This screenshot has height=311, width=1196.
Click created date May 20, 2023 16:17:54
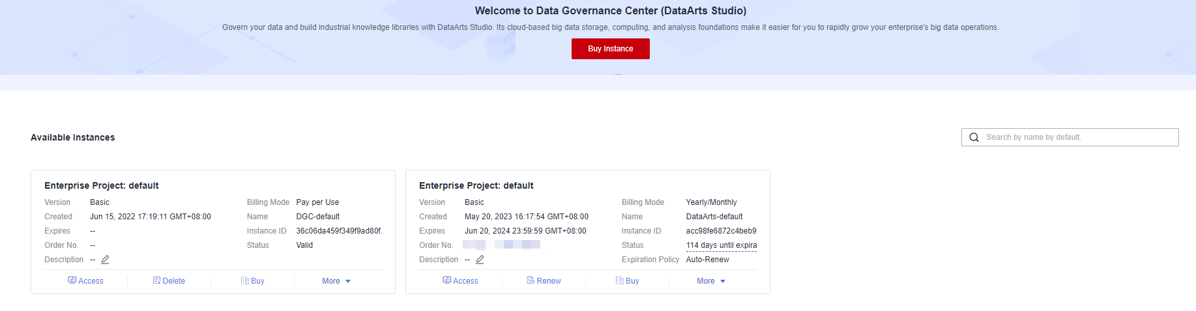[527, 217]
